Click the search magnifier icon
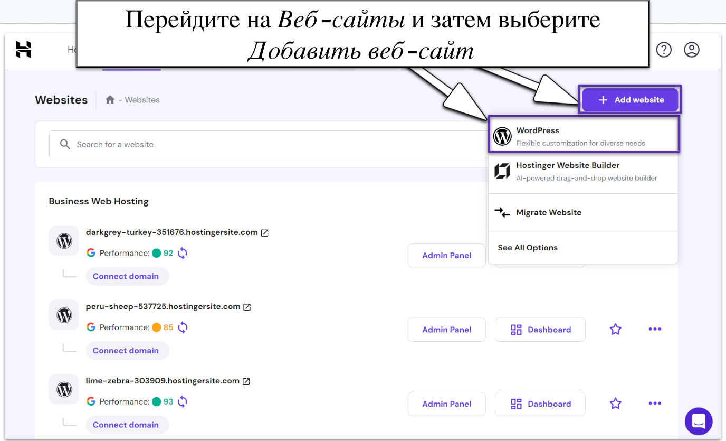This screenshot has height=441, width=726. (x=64, y=144)
